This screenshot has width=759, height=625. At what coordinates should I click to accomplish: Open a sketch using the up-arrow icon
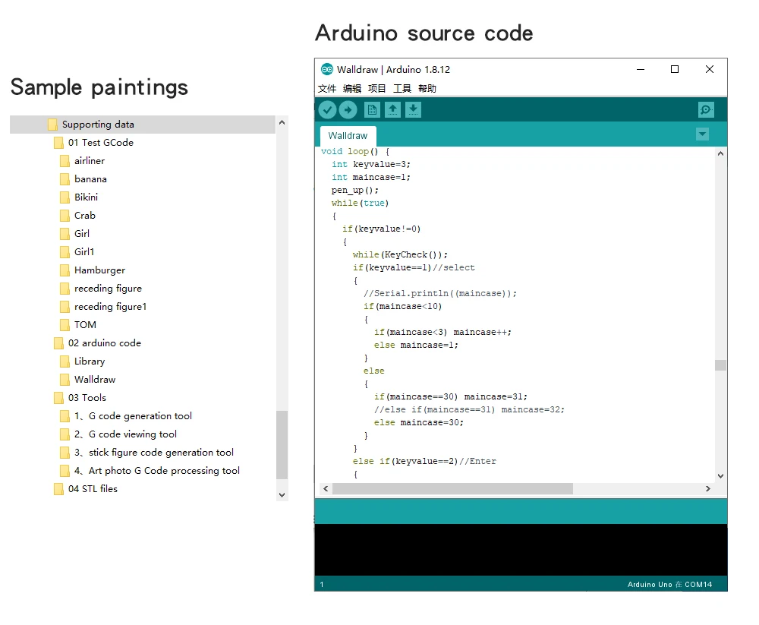392,110
